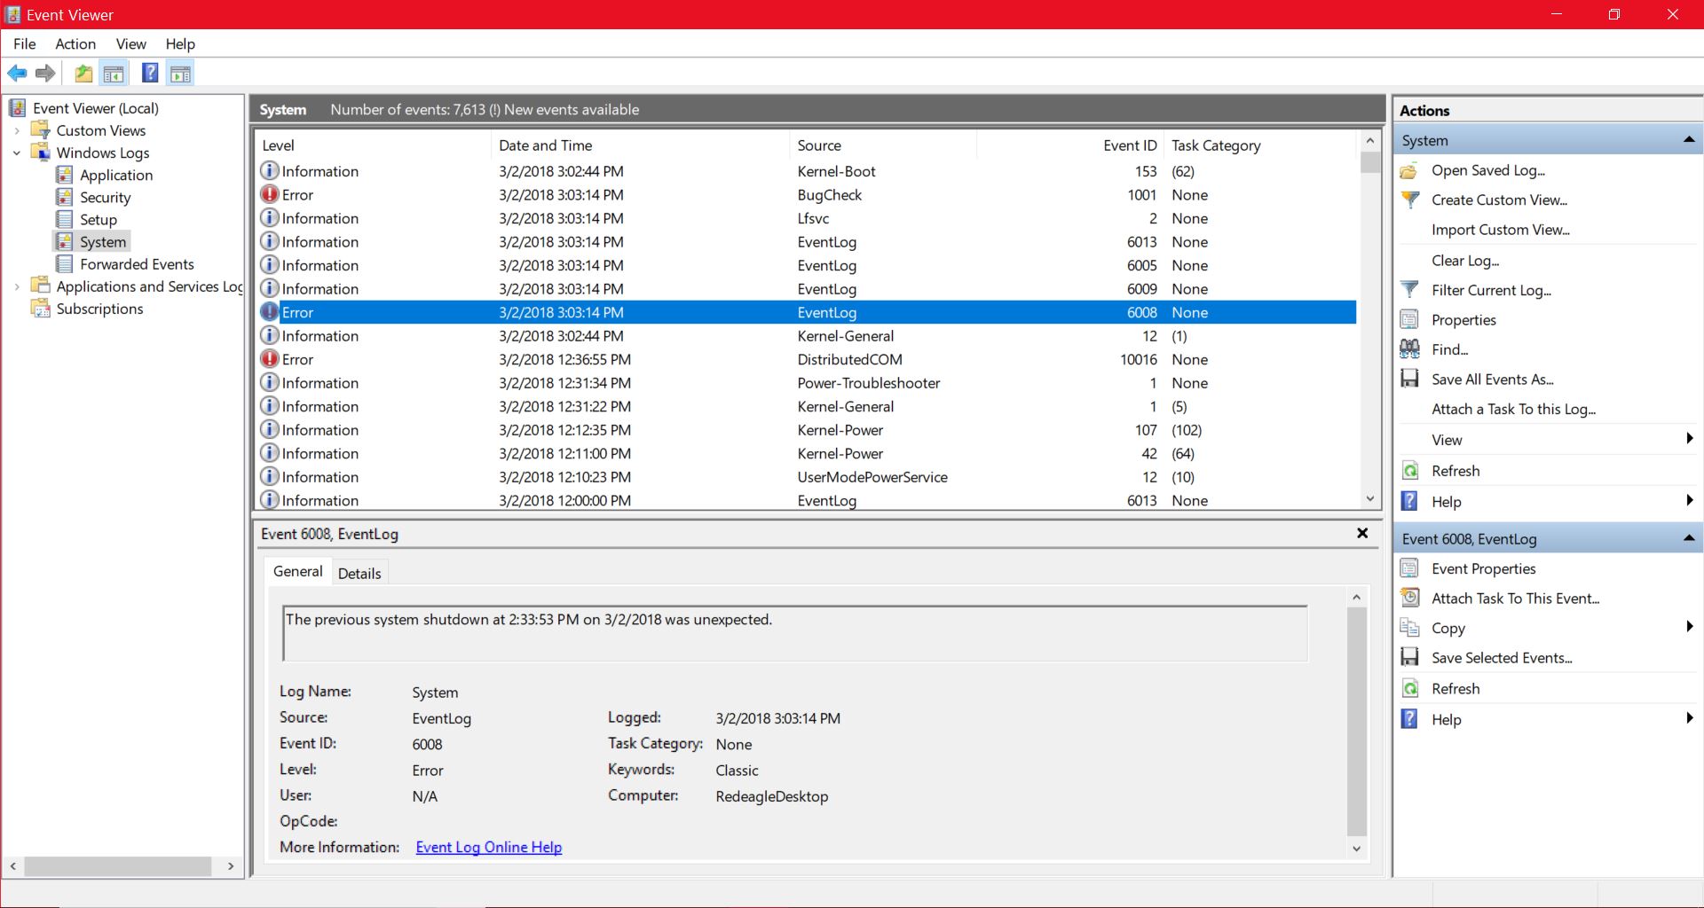Click event list scrollbar down arrow

point(1370,499)
